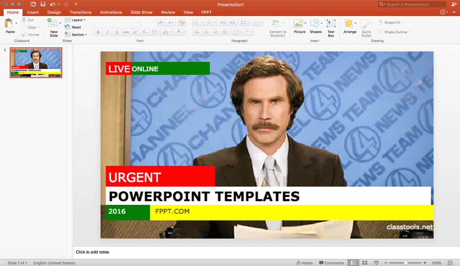Open the Font Color dropdown arrow
Image resolution: width=460 pixels, height=266 pixels.
[184, 32]
